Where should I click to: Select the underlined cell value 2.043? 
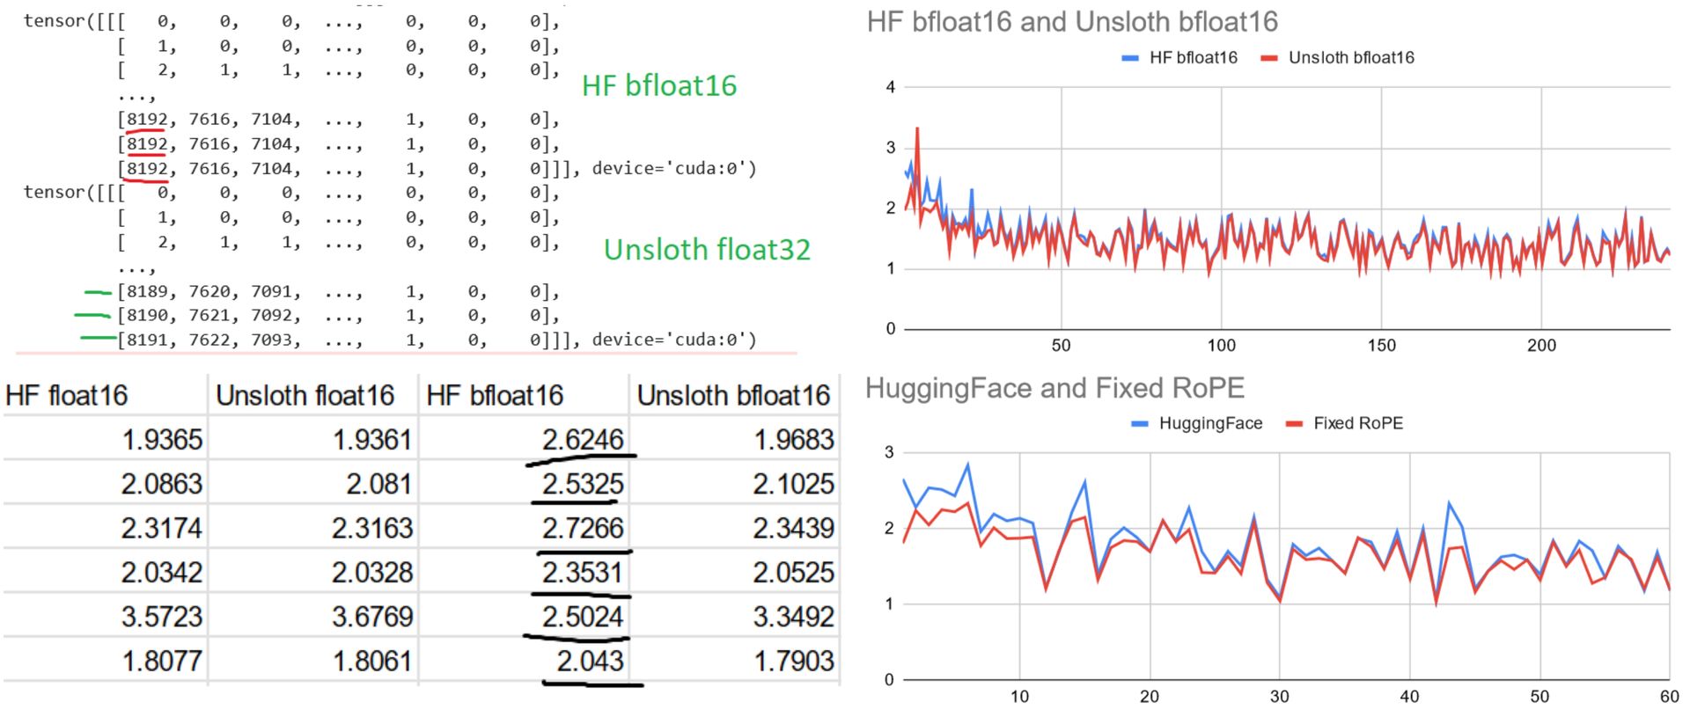tap(590, 661)
